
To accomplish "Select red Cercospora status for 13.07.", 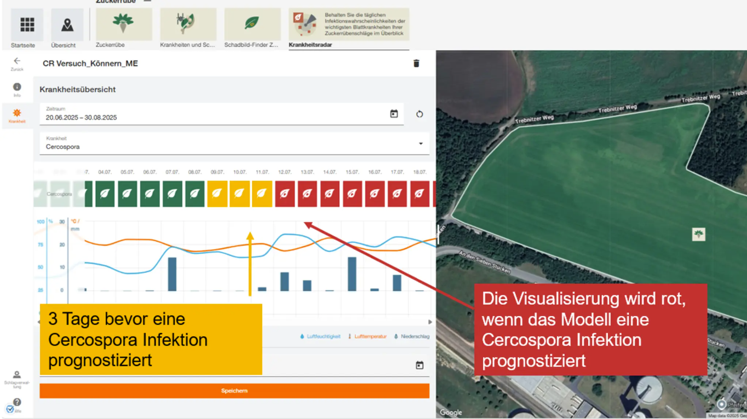I will click(307, 194).
